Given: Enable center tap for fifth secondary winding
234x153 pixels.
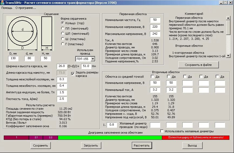Looking at the screenshot, I should (x=217, y=76).
